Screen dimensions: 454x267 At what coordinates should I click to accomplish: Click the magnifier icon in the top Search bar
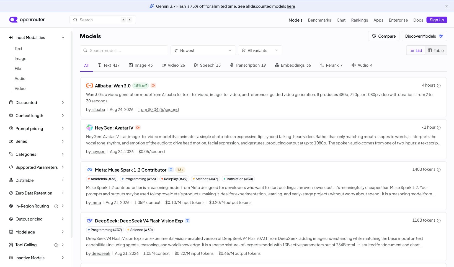(x=75, y=20)
